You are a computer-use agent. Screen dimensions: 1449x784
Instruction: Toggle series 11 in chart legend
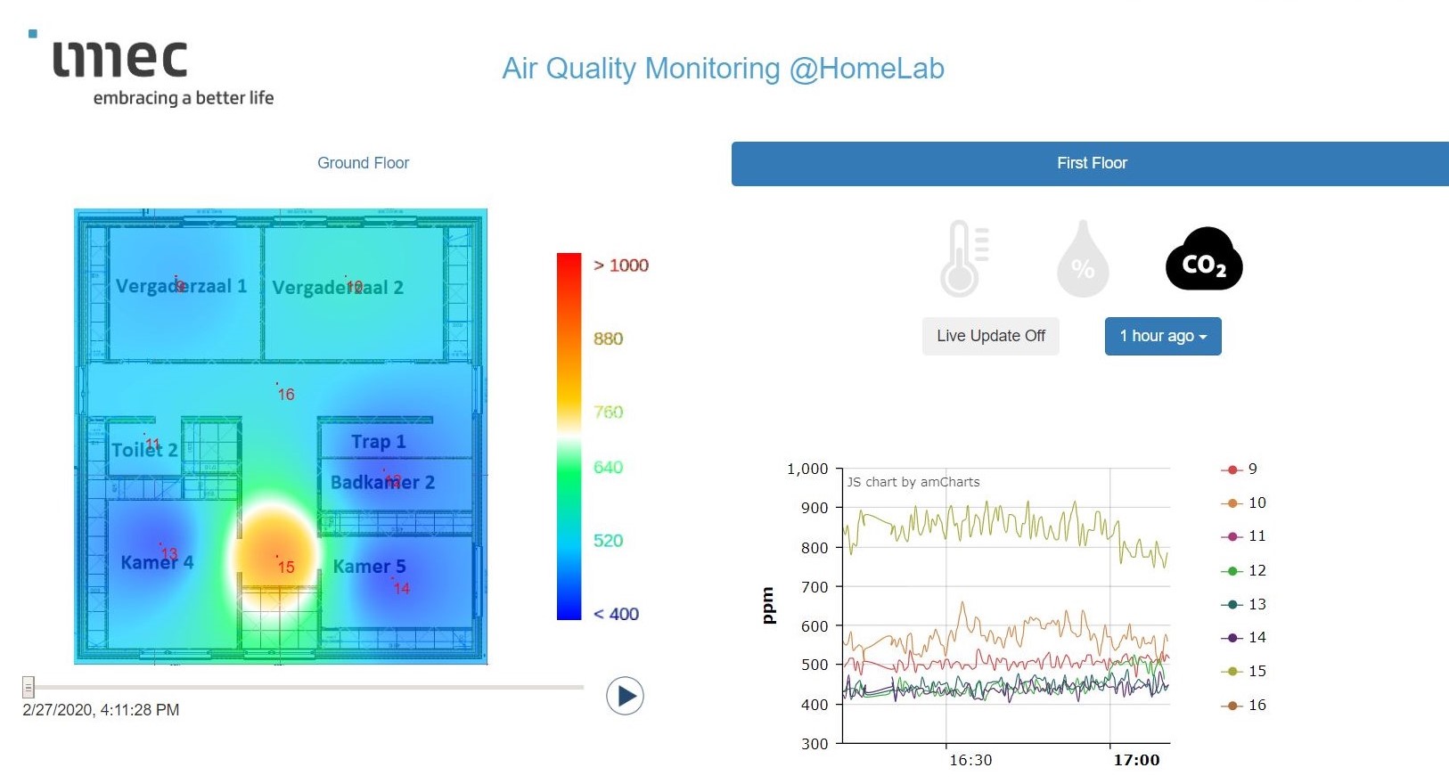click(1243, 536)
